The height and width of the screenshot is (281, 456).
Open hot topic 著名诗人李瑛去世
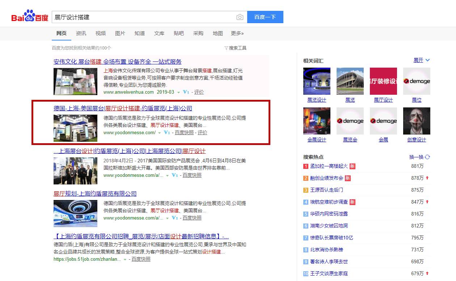(329, 261)
